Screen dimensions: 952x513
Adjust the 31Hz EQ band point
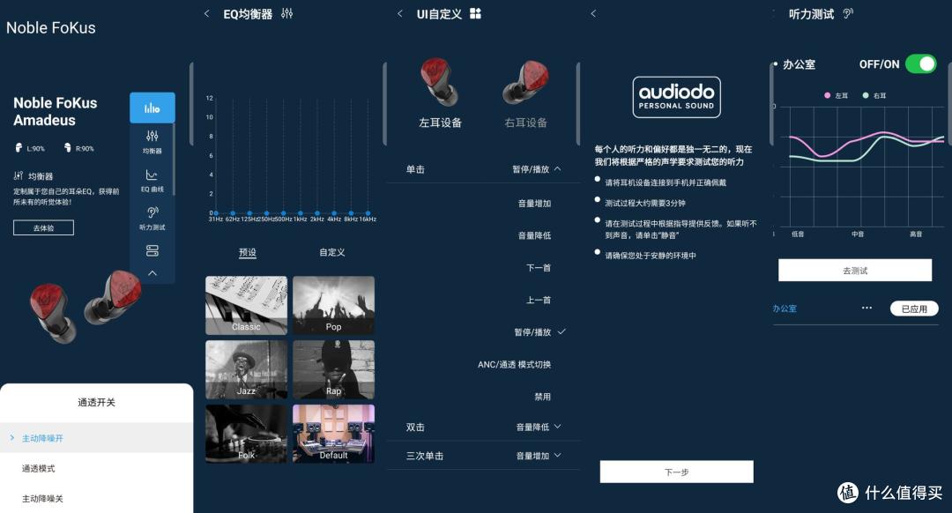tap(216, 213)
